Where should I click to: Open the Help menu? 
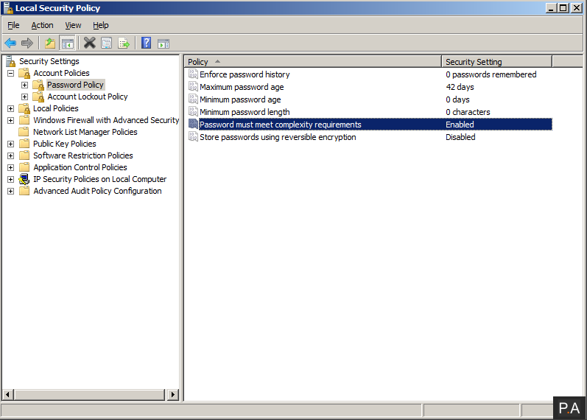101,25
